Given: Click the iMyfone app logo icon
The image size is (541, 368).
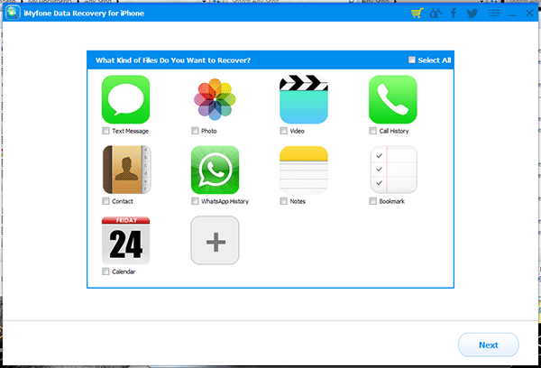Looking at the screenshot, I should pos(13,13).
